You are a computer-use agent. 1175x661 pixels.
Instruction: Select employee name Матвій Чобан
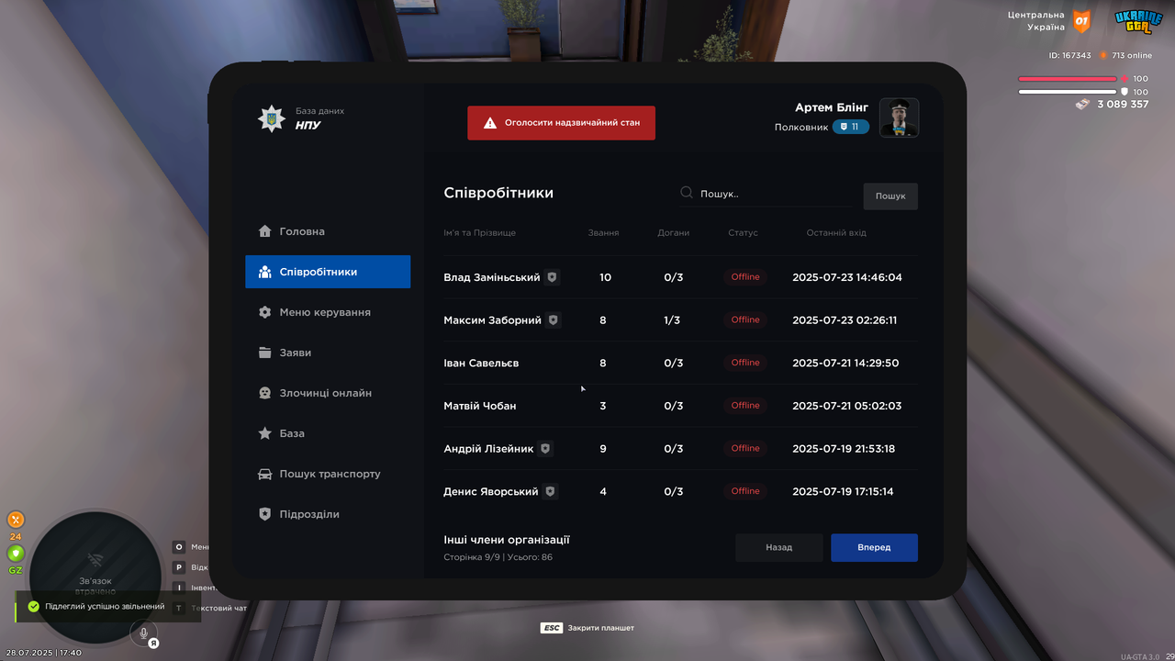pyautogui.click(x=480, y=406)
